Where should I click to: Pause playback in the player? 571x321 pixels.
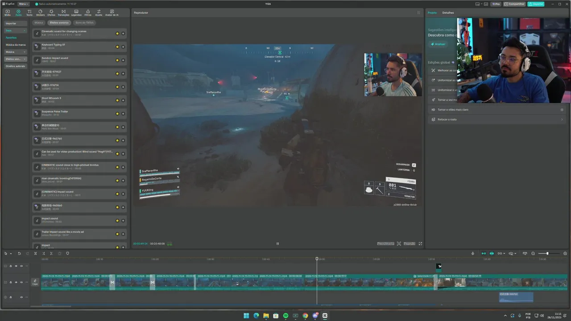click(277, 243)
